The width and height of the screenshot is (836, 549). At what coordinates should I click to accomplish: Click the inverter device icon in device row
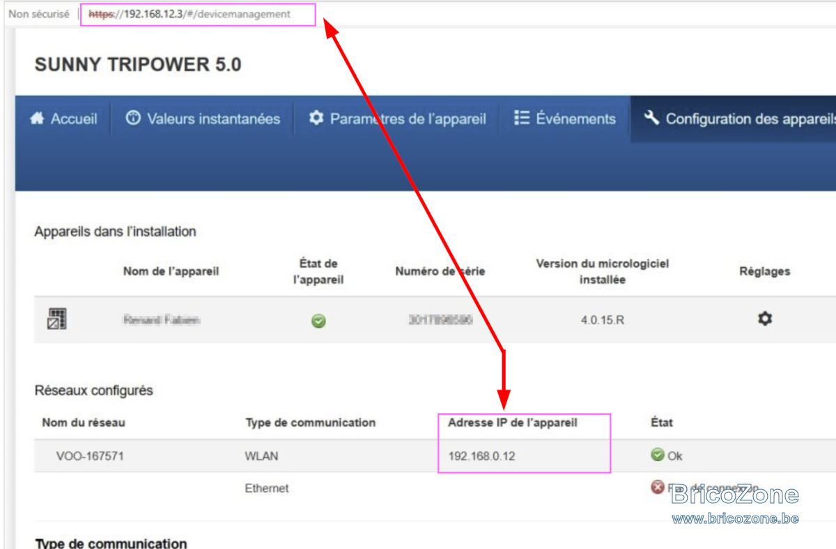pyautogui.click(x=56, y=319)
